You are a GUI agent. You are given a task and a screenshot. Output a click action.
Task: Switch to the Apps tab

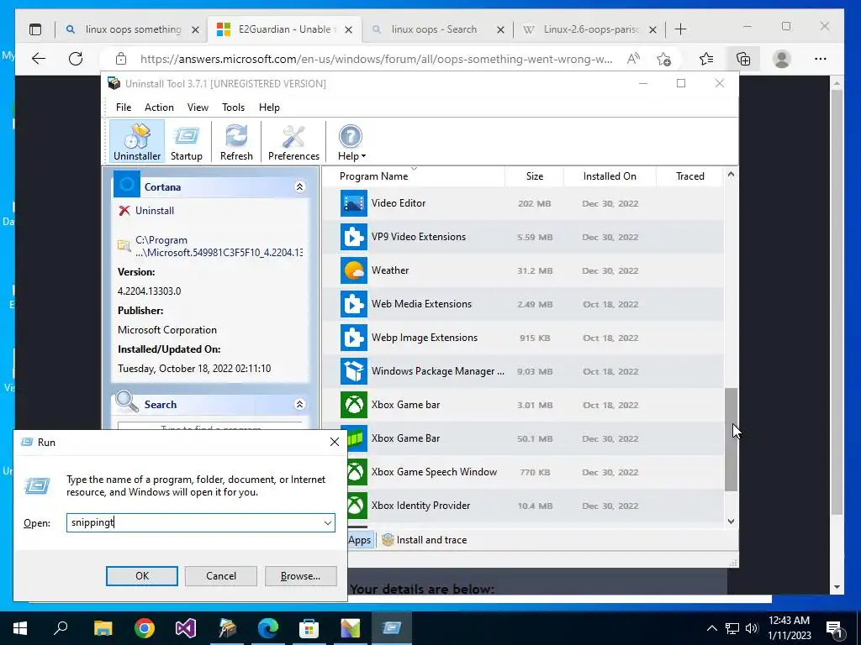[360, 540]
